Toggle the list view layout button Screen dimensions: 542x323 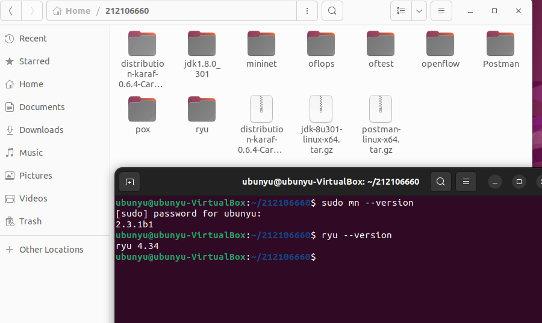401,11
